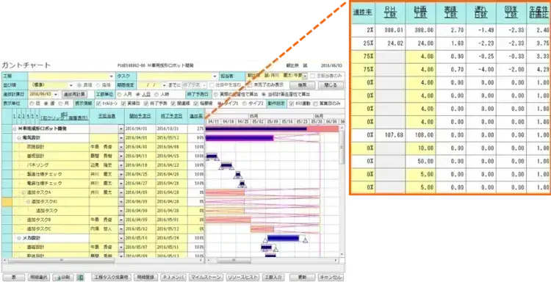Open the 並び順 (標準) dropdown

(71, 85)
